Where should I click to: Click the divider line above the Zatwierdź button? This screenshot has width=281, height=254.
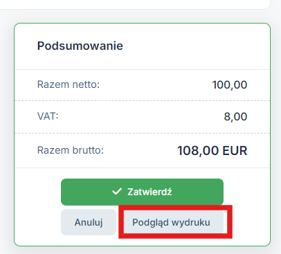142,167
